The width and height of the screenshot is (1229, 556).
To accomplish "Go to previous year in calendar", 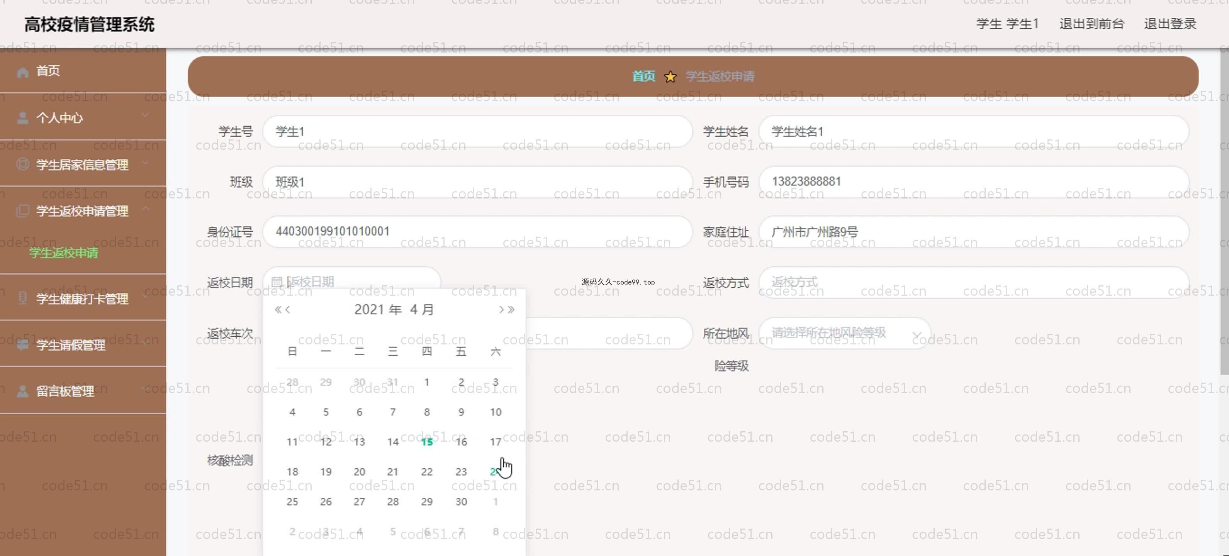I will [x=278, y=310].
